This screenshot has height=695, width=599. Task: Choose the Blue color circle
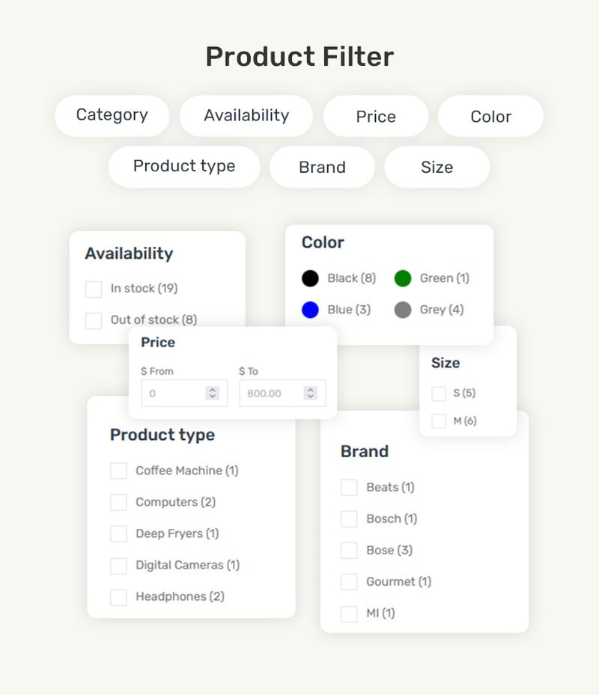310,310
